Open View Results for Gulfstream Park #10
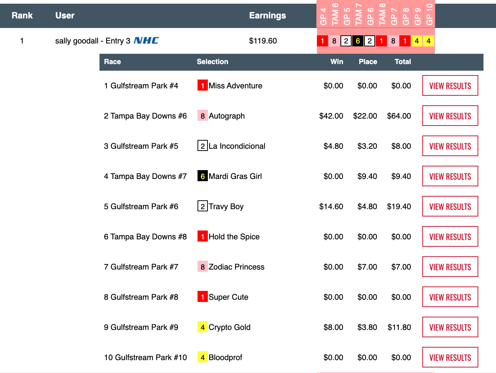The image size is (496, 373). pos(450,357)
